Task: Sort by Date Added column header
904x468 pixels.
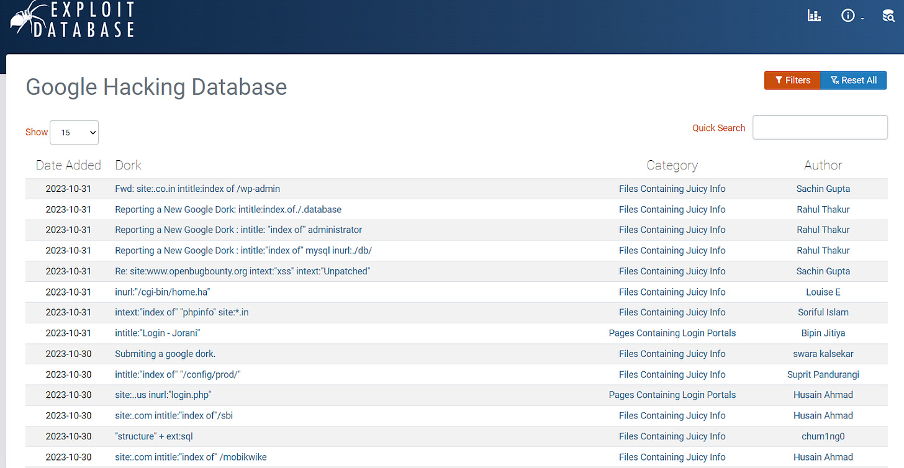Action: click(x=68, y=165)
